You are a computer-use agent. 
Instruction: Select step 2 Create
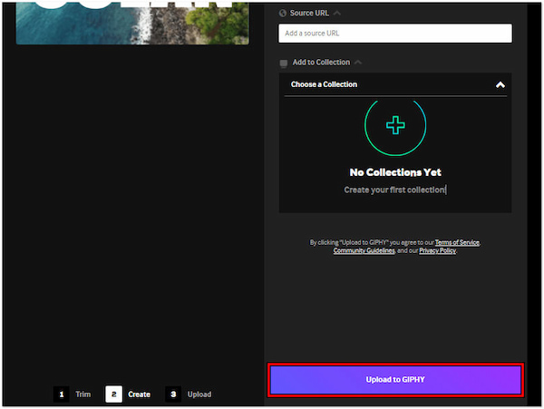(x=128, y=394)
